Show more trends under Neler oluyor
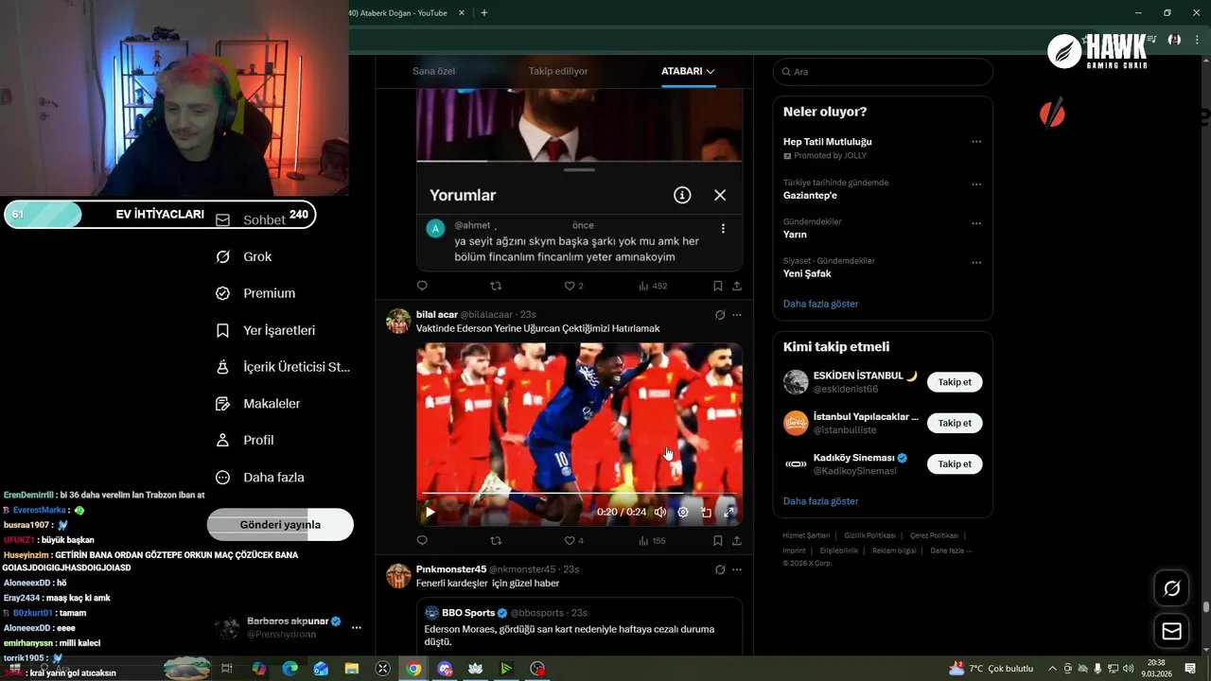 820,304
